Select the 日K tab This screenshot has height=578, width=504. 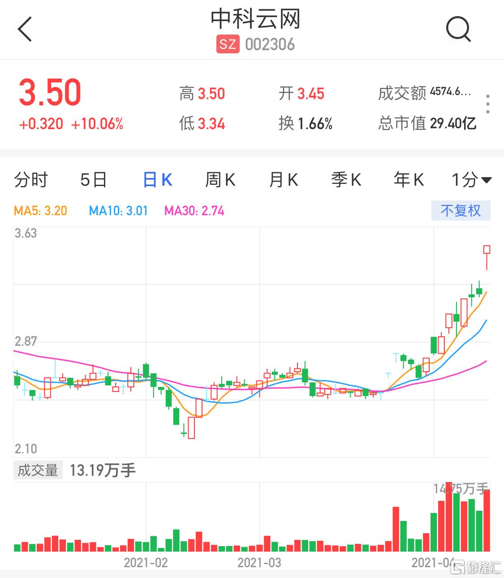pos(158,180)
